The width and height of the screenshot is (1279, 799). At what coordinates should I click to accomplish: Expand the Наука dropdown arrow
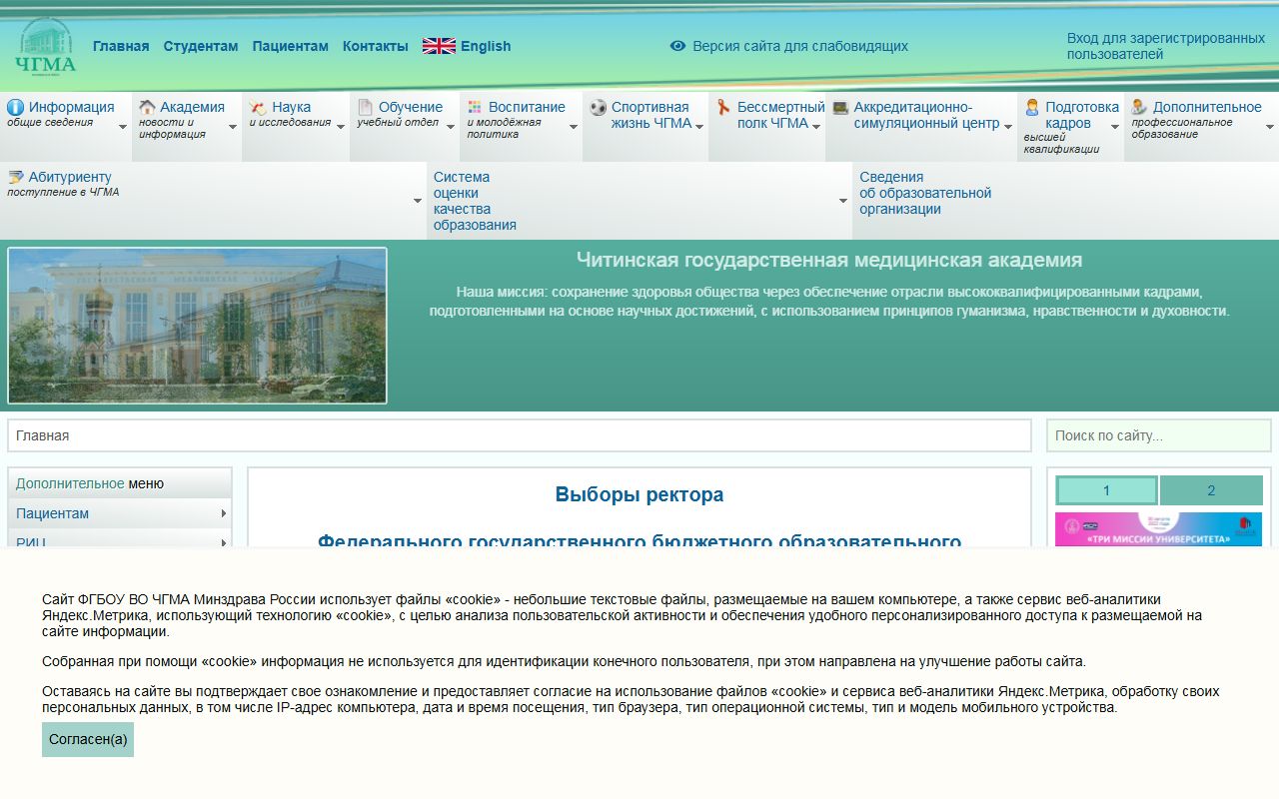pos(341,127)
